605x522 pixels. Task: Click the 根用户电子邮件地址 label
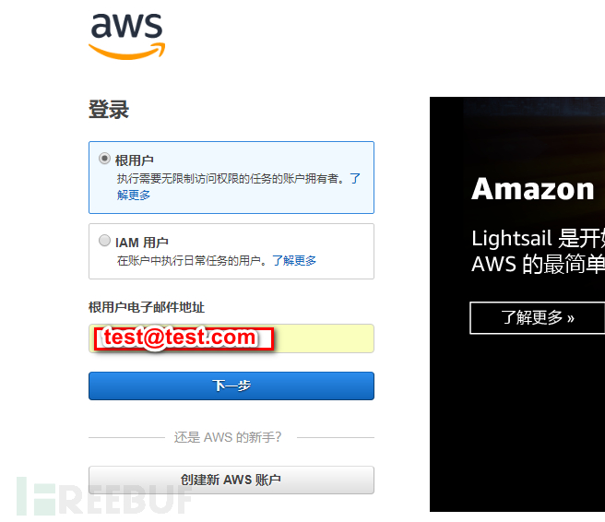click(x=147, y=307)
